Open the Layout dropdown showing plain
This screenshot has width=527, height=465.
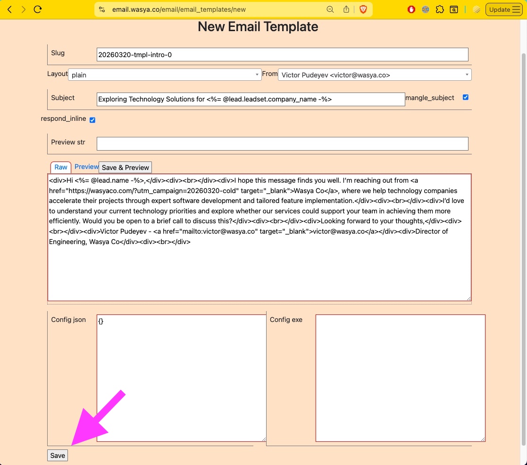tap(165, 75)
